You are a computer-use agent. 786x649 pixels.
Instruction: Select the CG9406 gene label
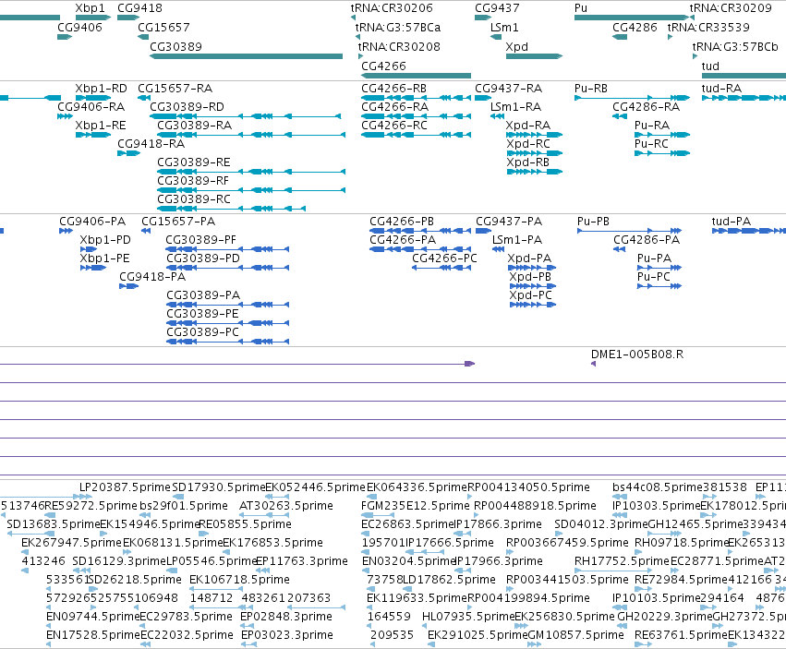tap(79, 27)
